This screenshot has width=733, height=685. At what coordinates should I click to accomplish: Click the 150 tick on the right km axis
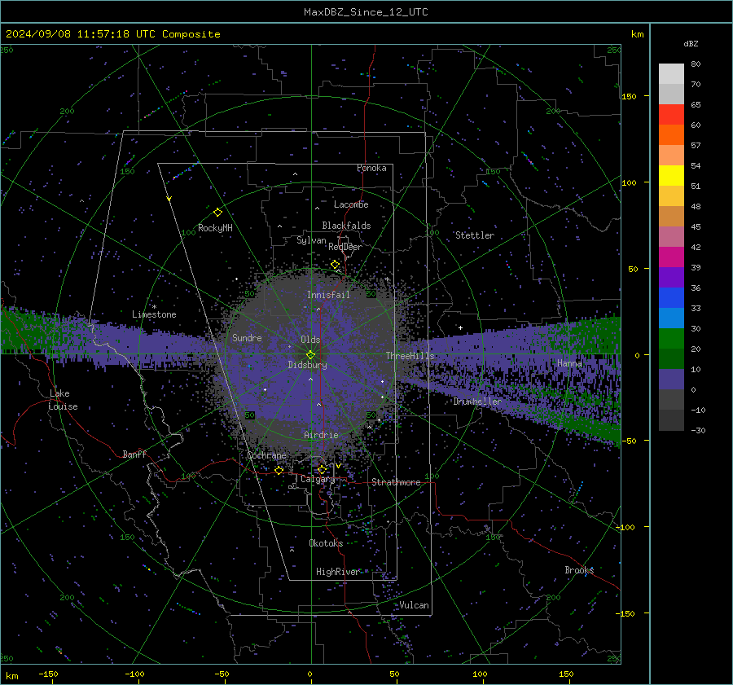click(x=630, y=96)
